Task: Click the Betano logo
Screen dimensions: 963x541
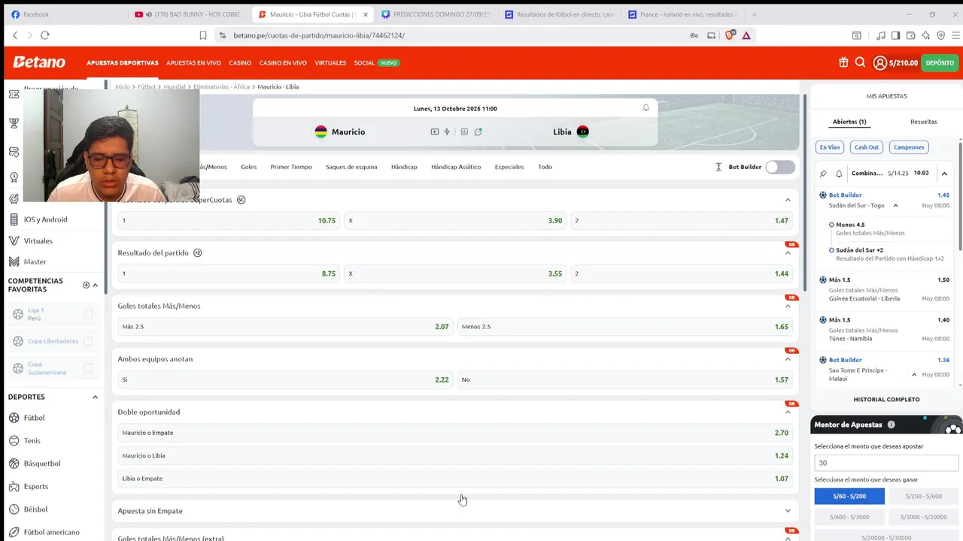Action: [x=39, y=62]
